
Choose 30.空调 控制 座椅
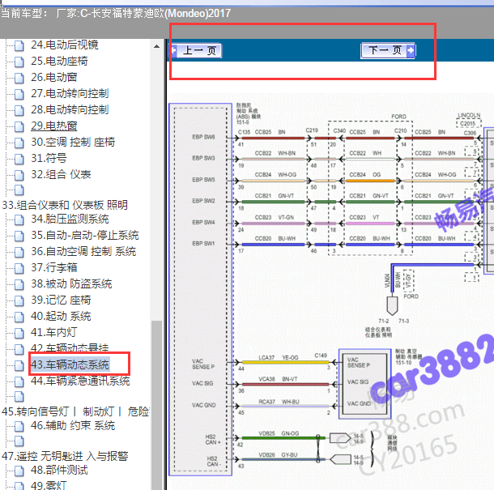(73, 142)
